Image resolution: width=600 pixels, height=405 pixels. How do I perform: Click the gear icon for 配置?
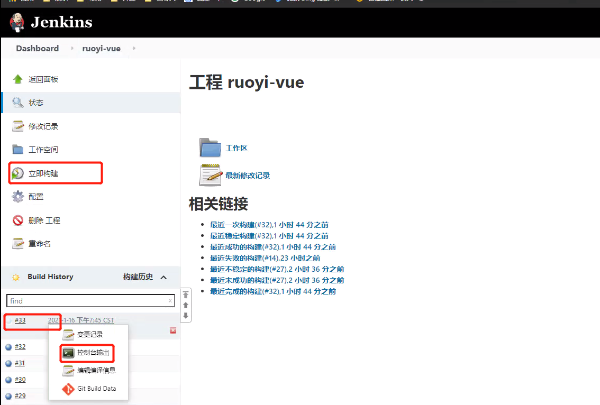[17, 197]
